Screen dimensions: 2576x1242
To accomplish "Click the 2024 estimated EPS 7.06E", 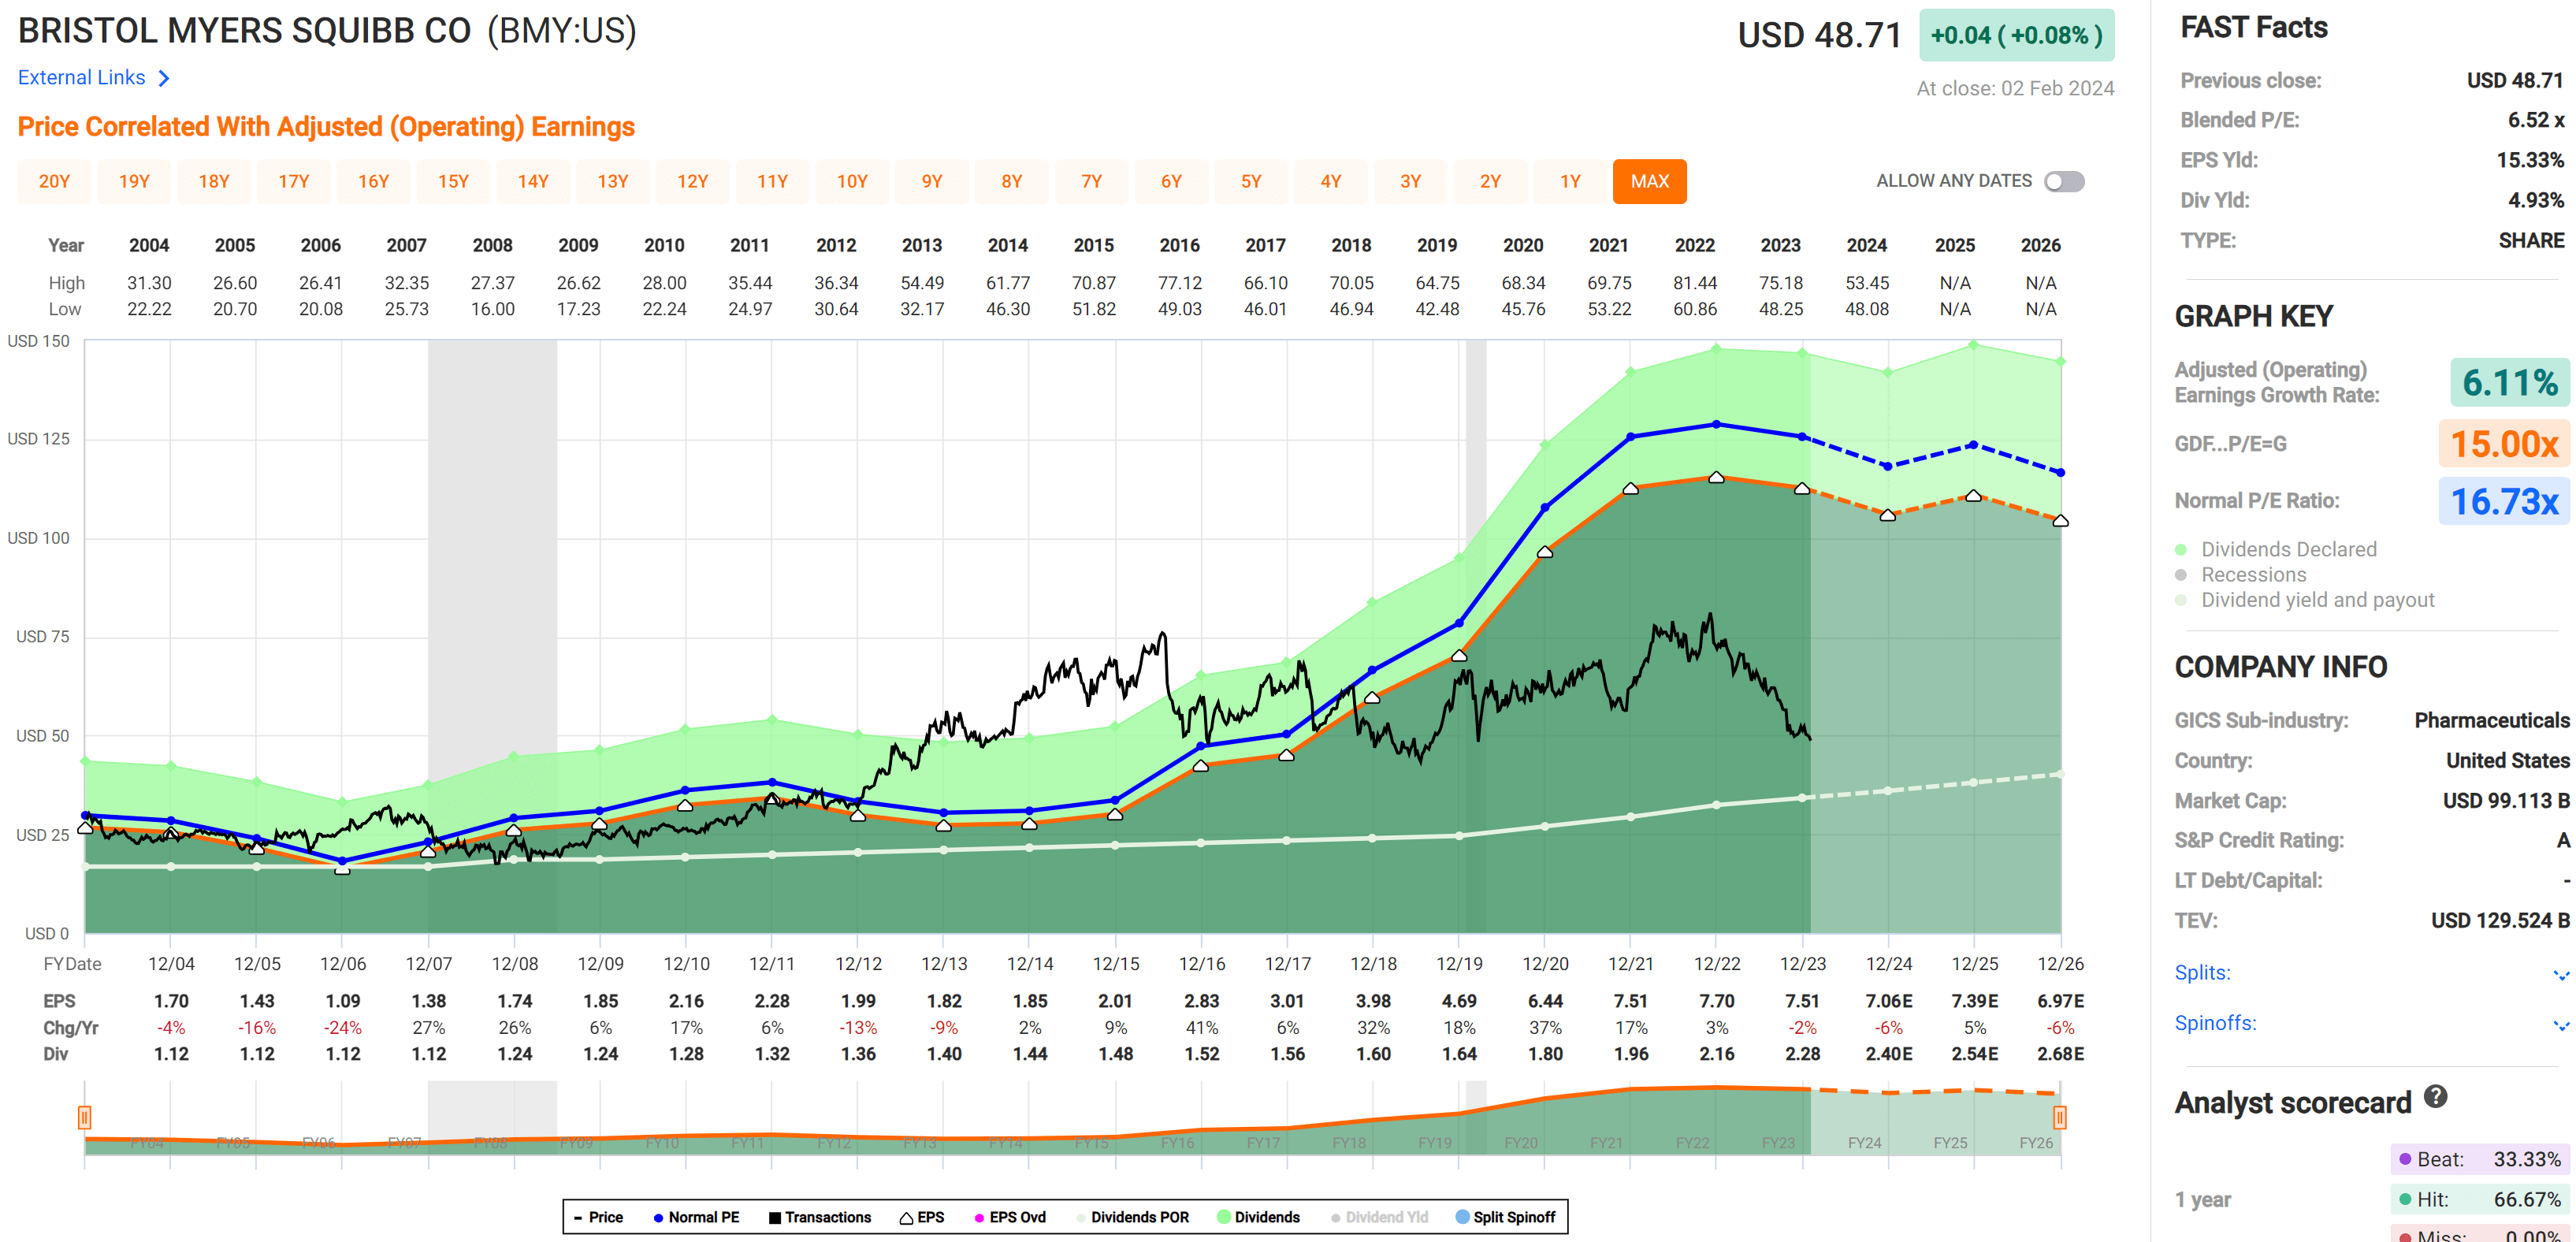I will point(1888,1001).
